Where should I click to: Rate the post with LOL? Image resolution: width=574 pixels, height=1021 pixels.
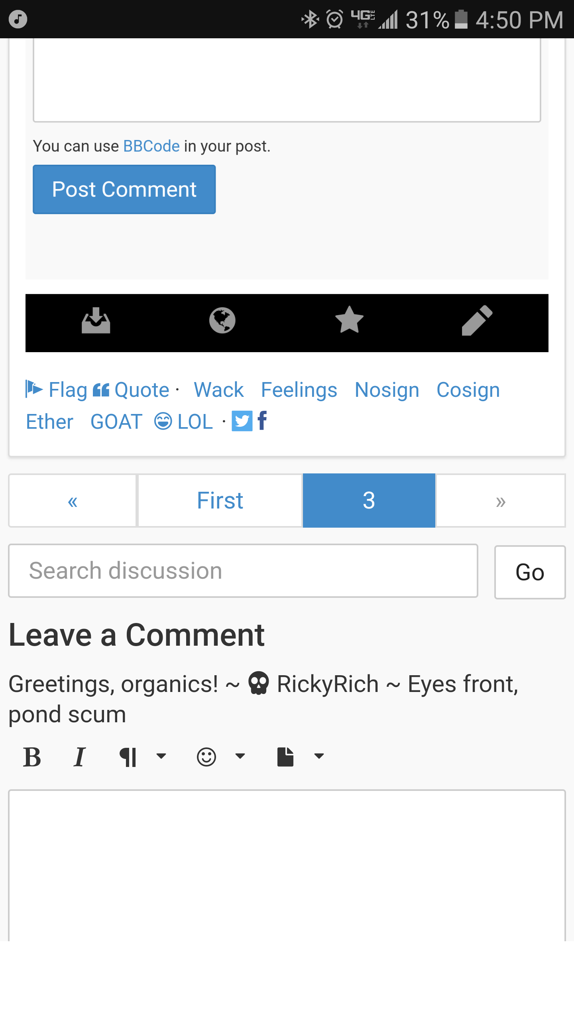tap(184, 422)
